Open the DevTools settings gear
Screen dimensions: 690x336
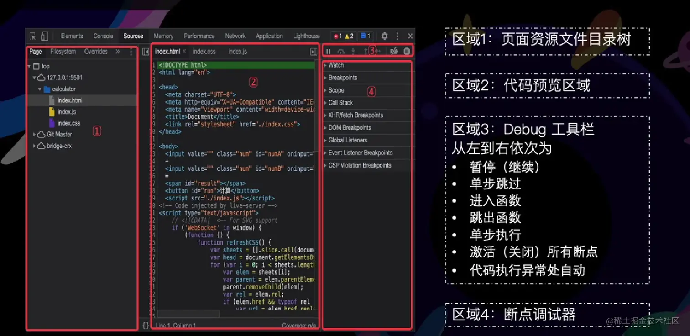(385, 36)
